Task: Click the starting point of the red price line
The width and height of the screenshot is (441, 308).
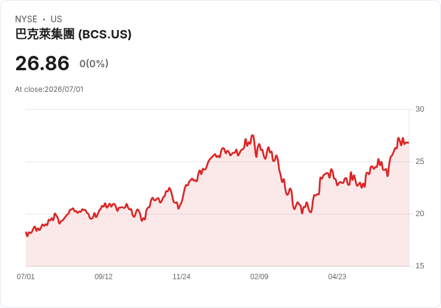Action: tap(26, 232)
